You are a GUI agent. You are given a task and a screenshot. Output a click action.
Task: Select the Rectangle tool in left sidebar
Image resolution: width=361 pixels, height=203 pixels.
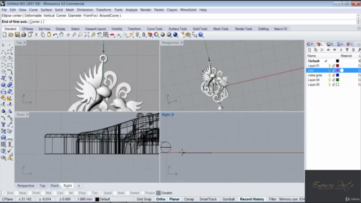(10, 65)
